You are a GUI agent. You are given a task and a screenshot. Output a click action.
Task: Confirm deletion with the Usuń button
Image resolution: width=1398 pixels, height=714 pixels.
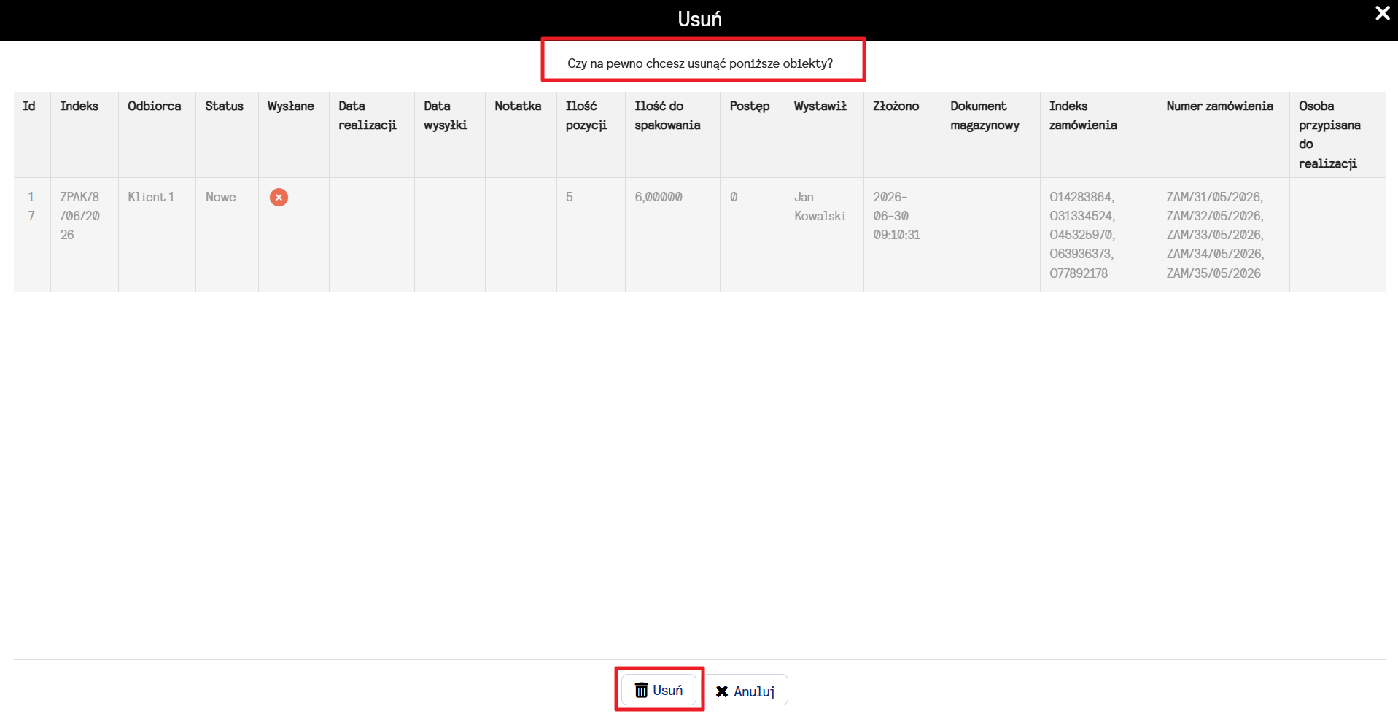[x=659, y=690]
